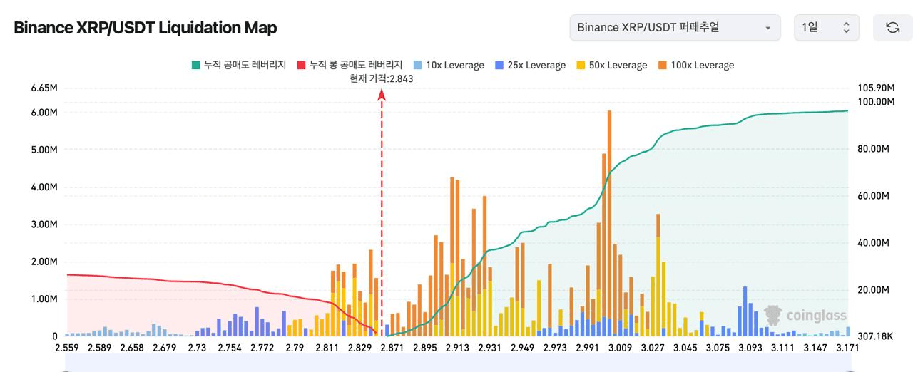The width and height of the screenshot is (913, 372).
Task: Click the 현재 가격:2.843 label
Action: (382, 78)
